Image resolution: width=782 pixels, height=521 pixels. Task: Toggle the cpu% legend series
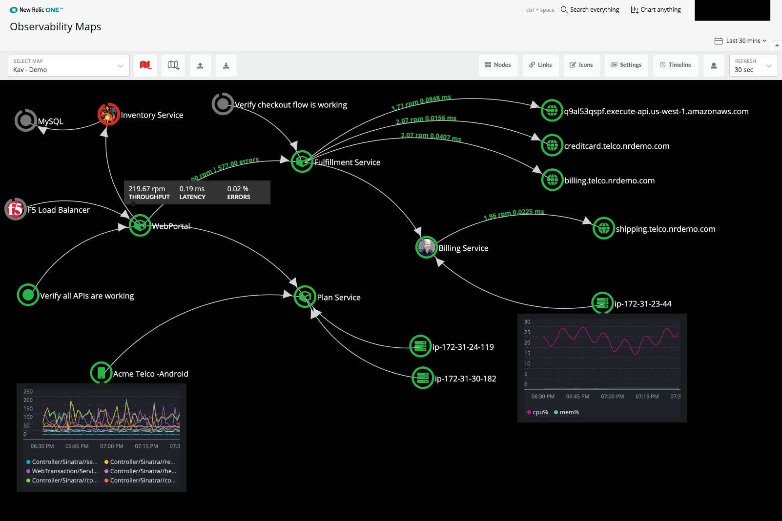537,412
